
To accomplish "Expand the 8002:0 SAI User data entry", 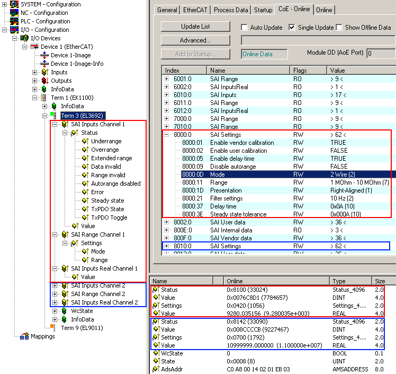I will 166,222.
